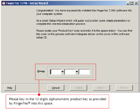The height and width of the screenshot is (109, 140).
Task: Click the dash between first and second key fields
Action: click(63, 71)
